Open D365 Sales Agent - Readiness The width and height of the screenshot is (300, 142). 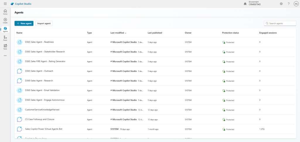point(40,42)
